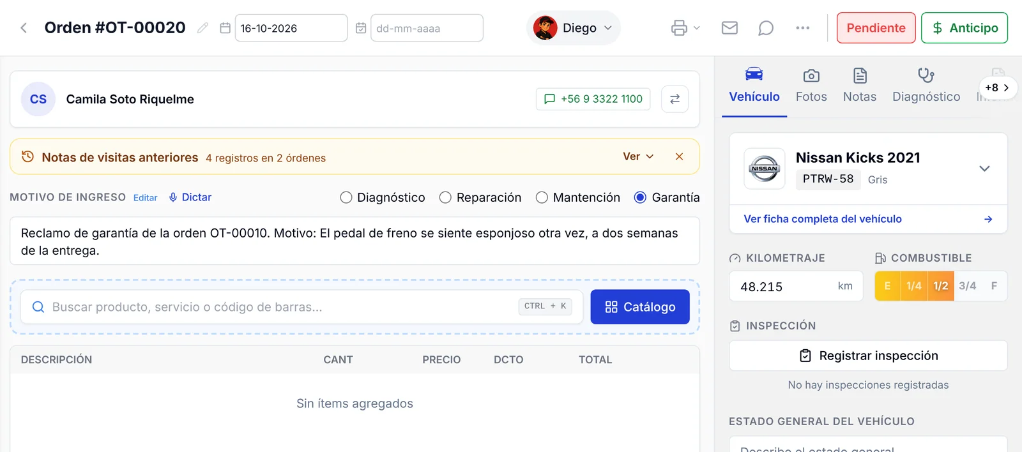Select the Mantención radio option
The image size is (1022, 452).
(x=542, y=197)
